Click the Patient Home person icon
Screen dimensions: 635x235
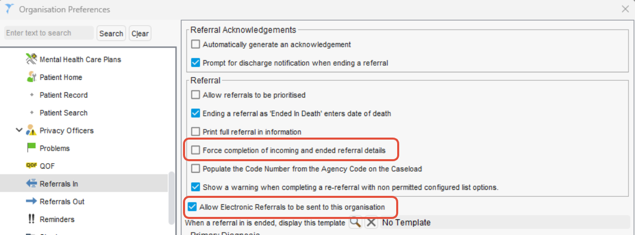pos(32,77)
